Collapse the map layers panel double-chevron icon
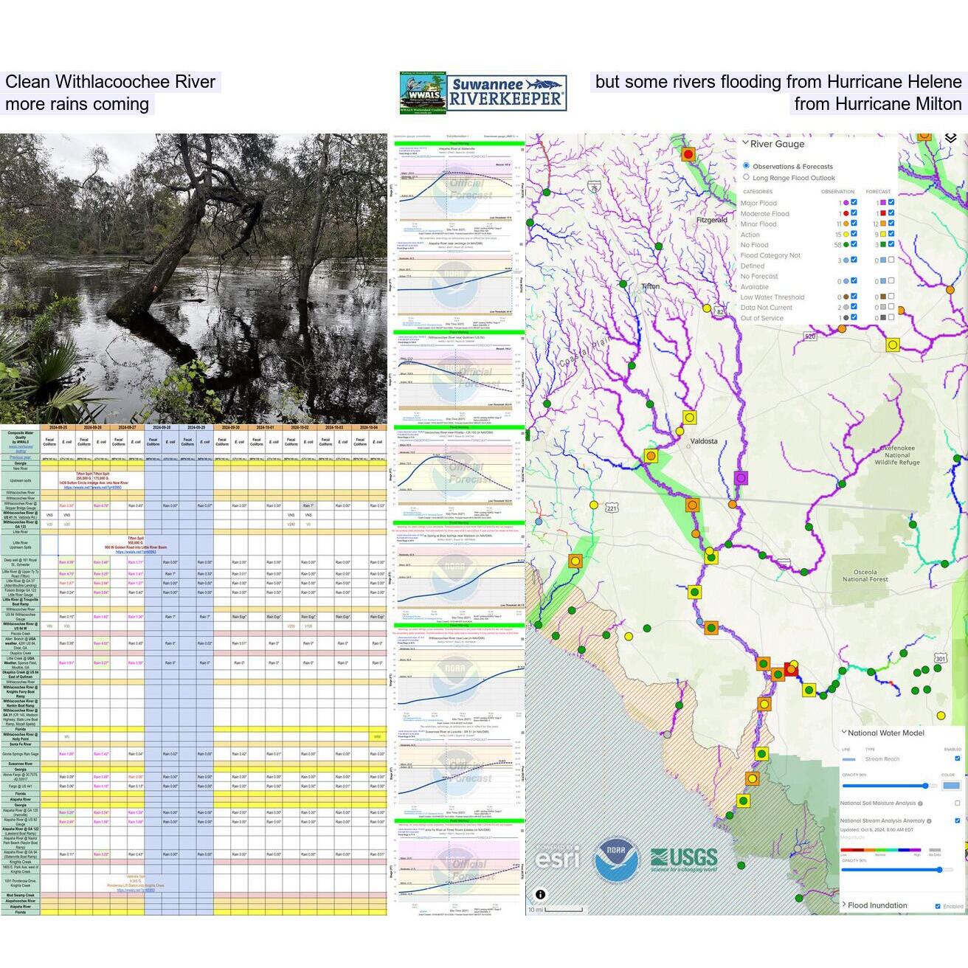968x968 pixels. pos(950,138)
